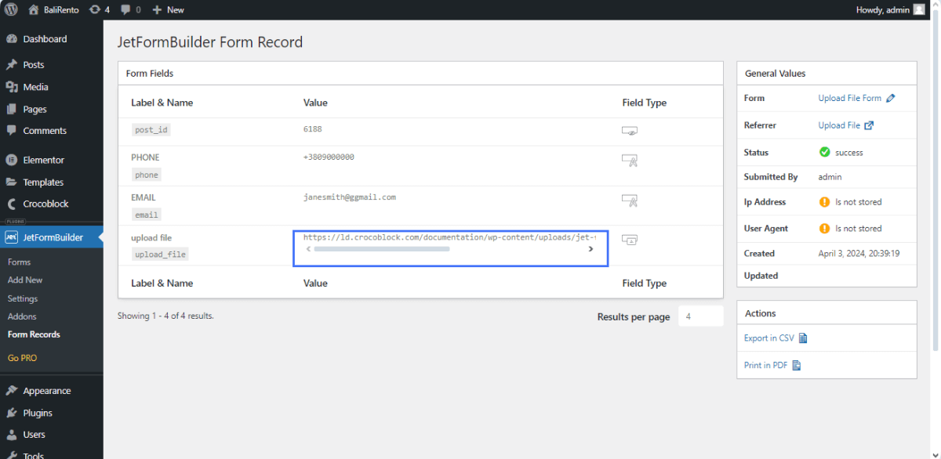Viewport: 941px width, 459px height.
Task: Click the Pages icon in sidebar
Action: 12,109
